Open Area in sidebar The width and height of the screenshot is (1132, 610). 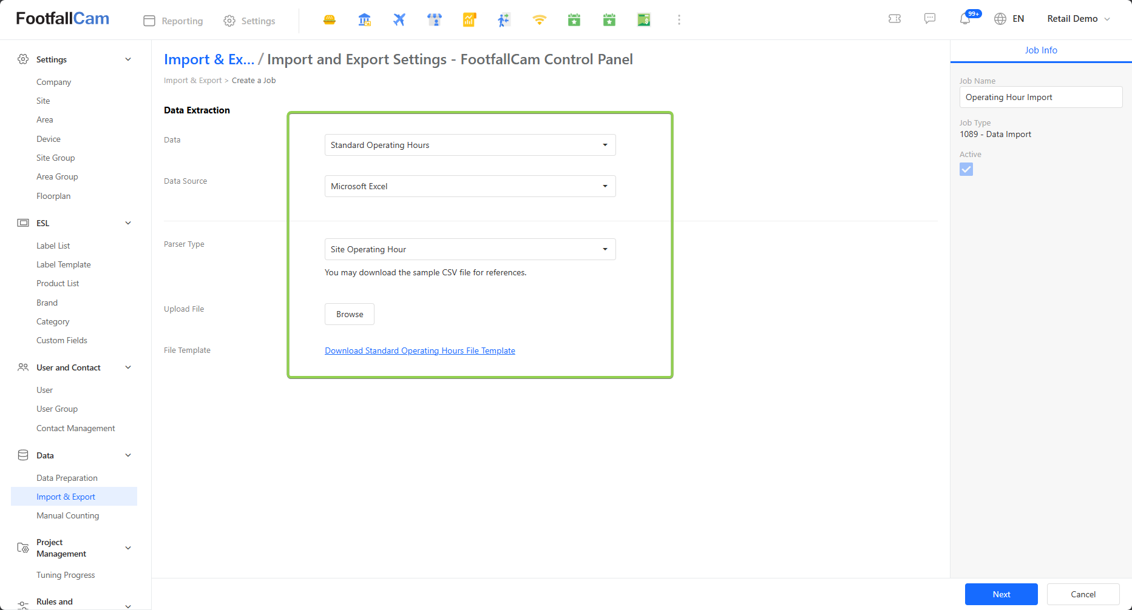tap(45, 119)
